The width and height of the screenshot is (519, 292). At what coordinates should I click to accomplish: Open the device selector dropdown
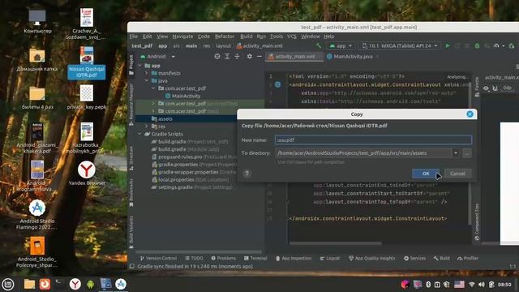coord(400,45)
